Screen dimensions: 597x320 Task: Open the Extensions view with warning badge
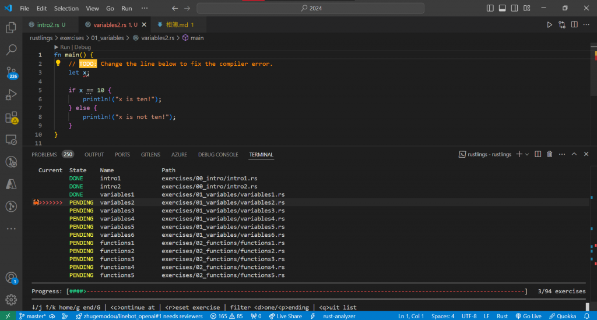pyautogui.click(x=11, y=118)
